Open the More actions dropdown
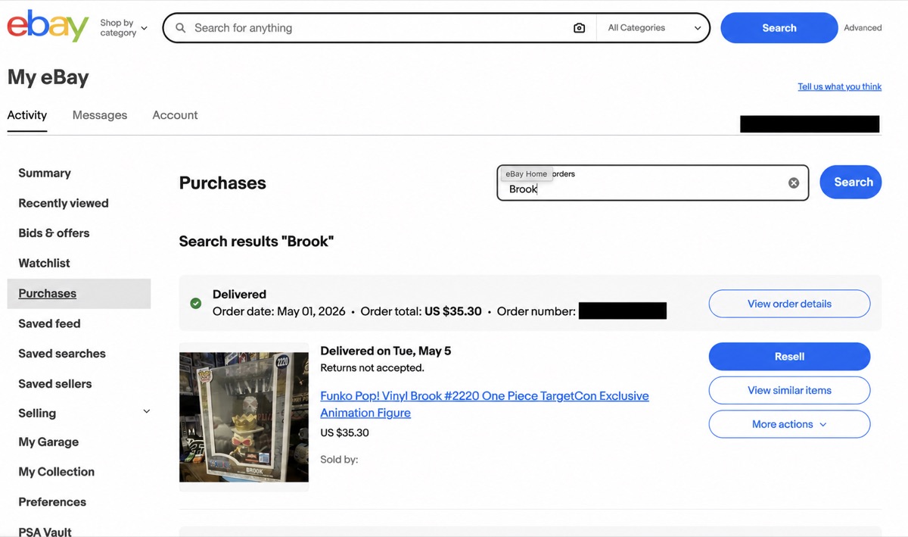This screenshot has height=537, width=908. [x=789, y=424]
